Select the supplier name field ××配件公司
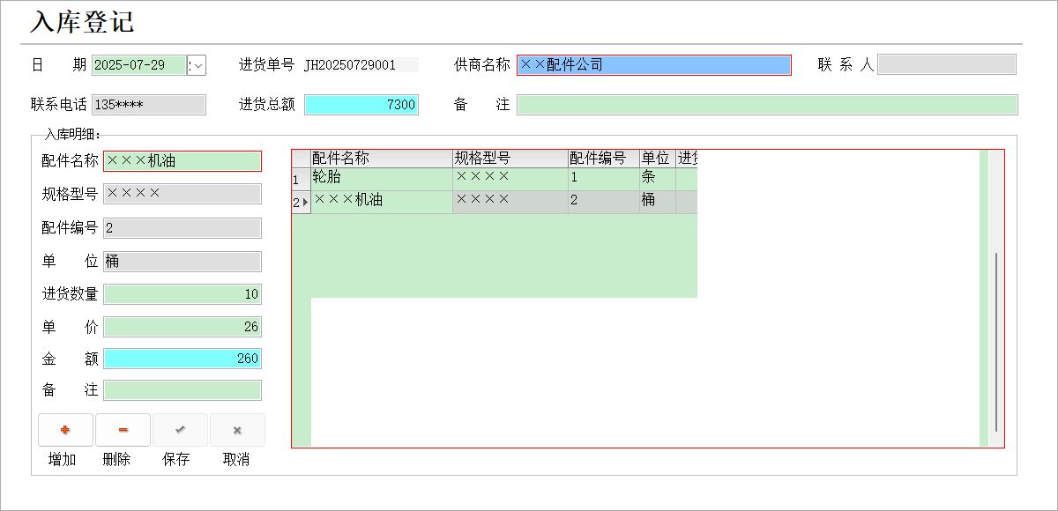The width and height of the screenshot is (1058, 511). click(654, 64)
